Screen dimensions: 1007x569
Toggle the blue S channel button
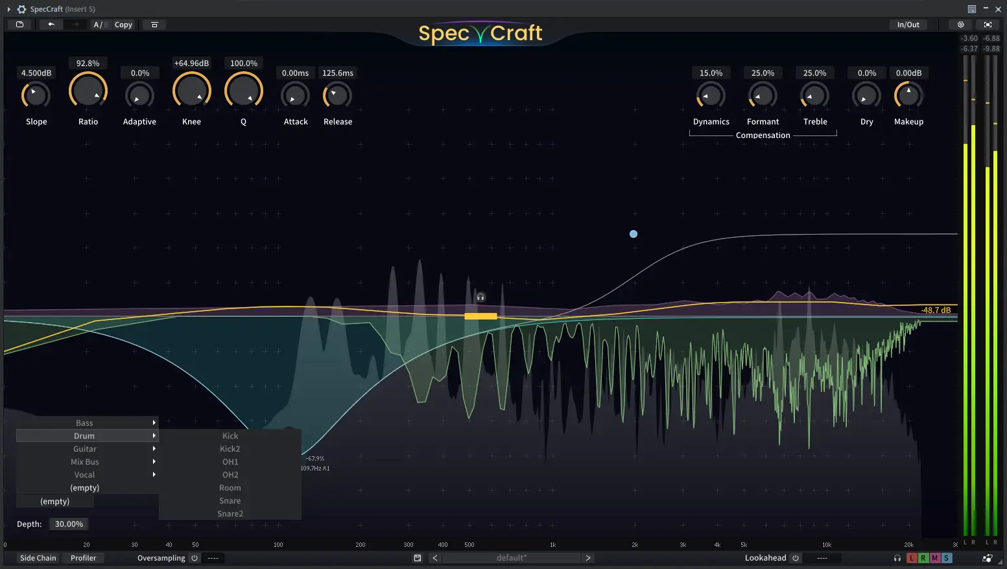coord(947,558)
